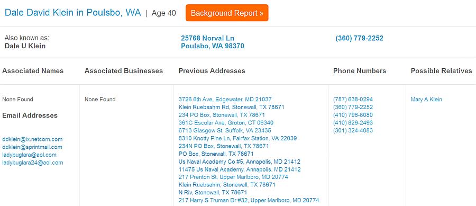Screen dimensions: 476x206
Task: Open email ddklein@sprintmail.com
Action: click(x=32, y=147)
